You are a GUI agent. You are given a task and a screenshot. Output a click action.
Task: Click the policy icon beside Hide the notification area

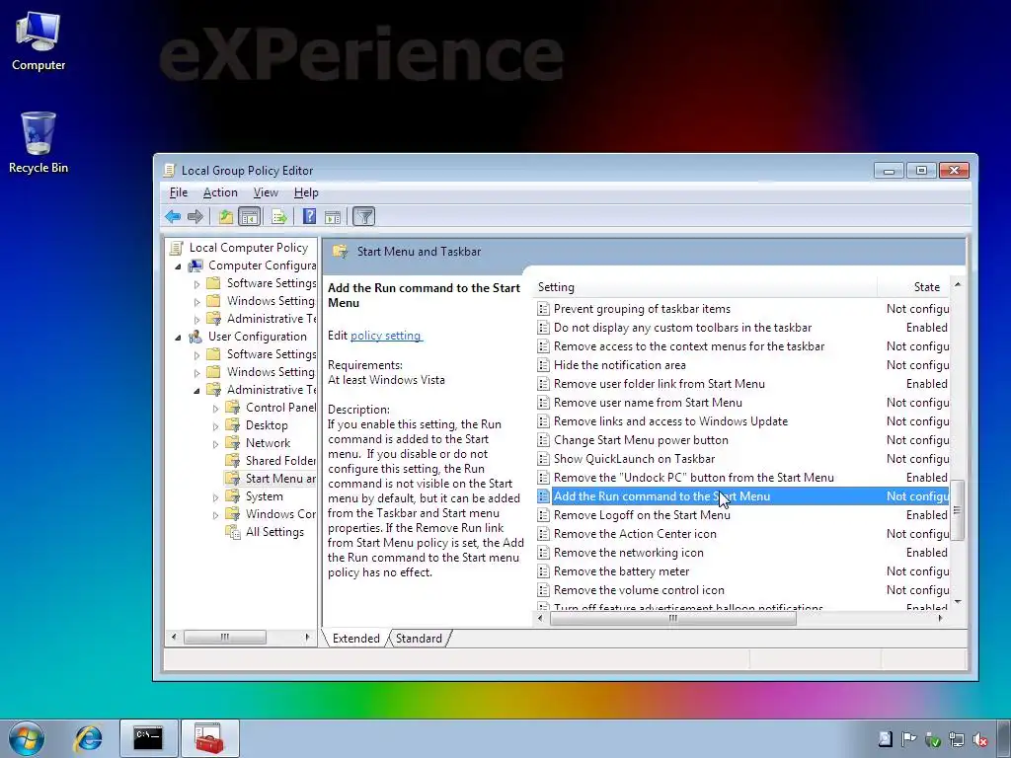[x=544, y=365]
